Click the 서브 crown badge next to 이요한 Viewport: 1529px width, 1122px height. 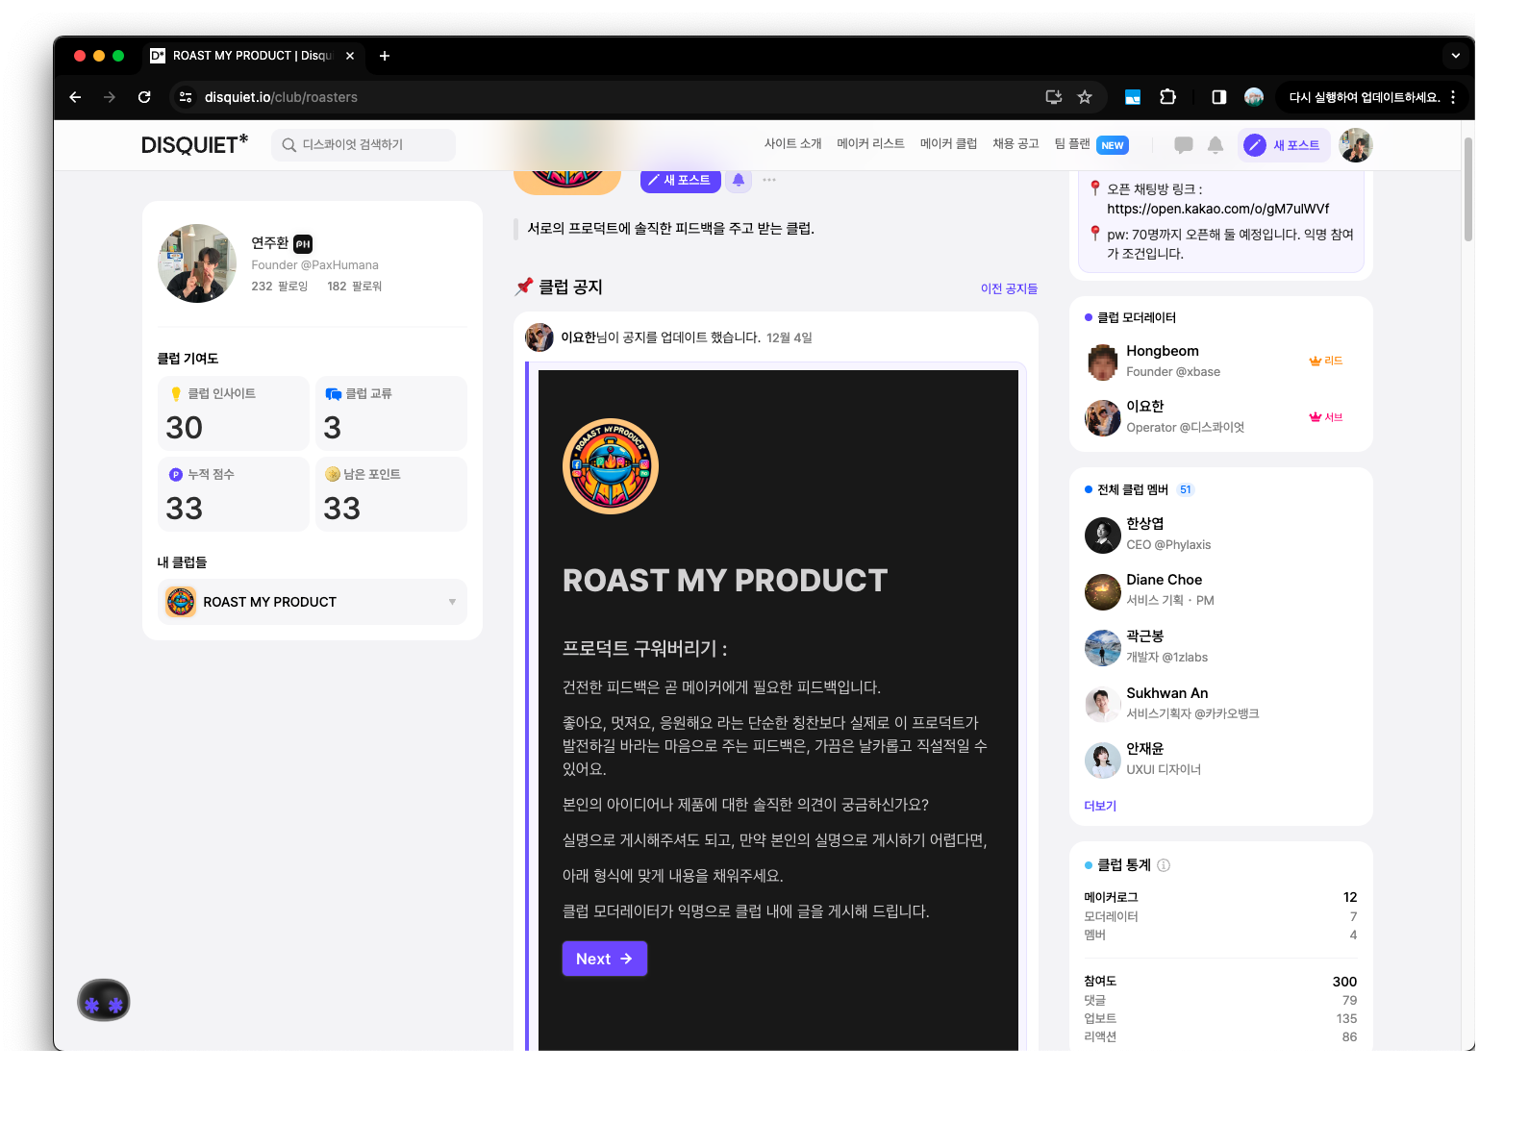click(1326, 417)
